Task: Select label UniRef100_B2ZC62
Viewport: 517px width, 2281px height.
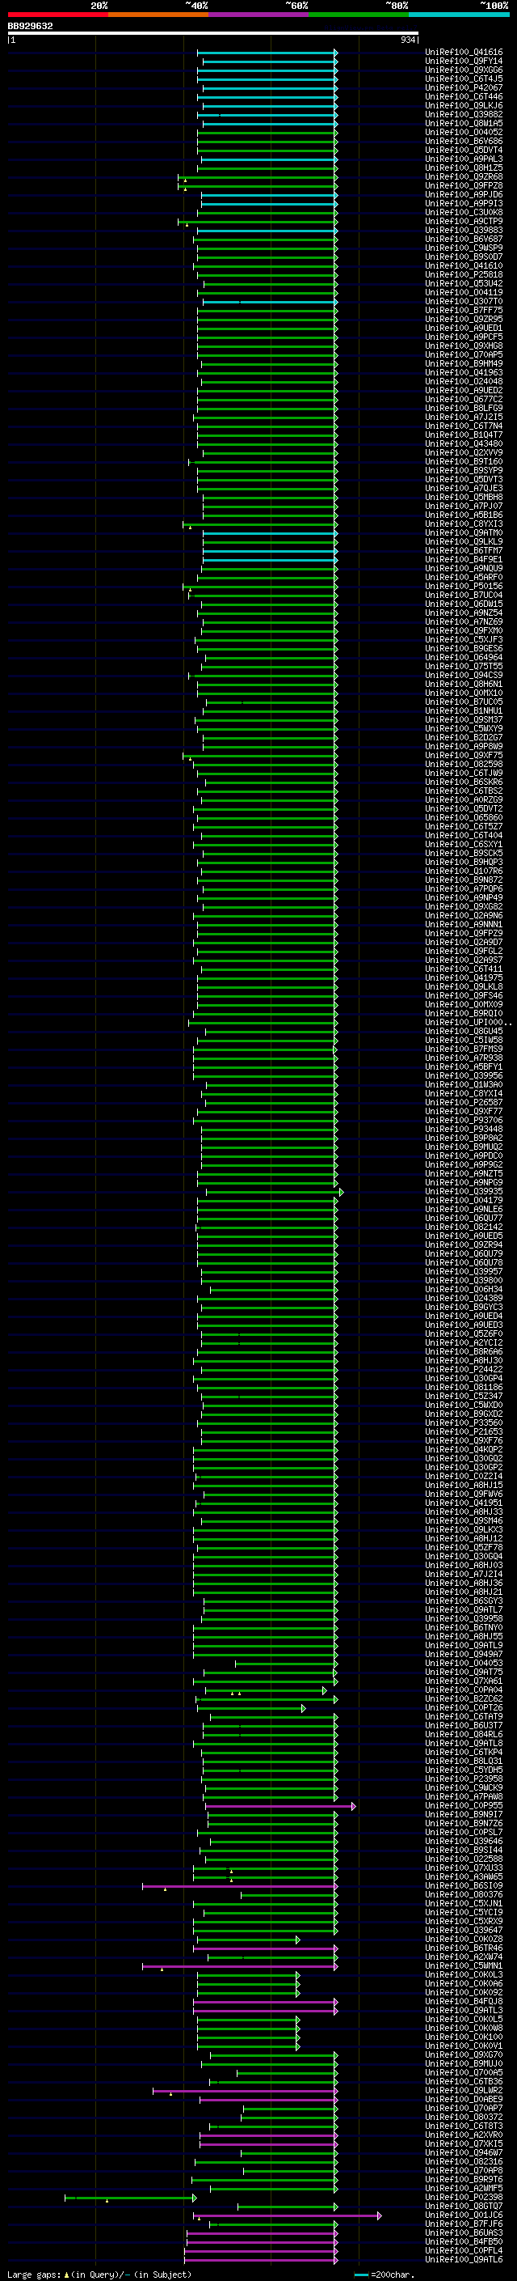Action: 463,1699
